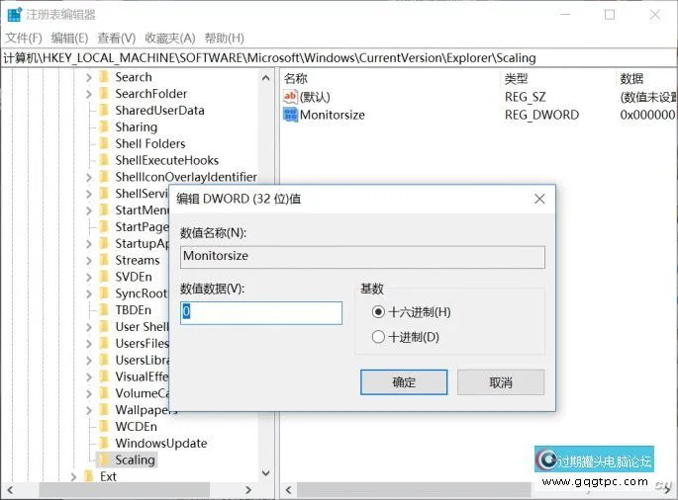
Task: Close the Edit DWORD dialog
Action: click(539, 199)
